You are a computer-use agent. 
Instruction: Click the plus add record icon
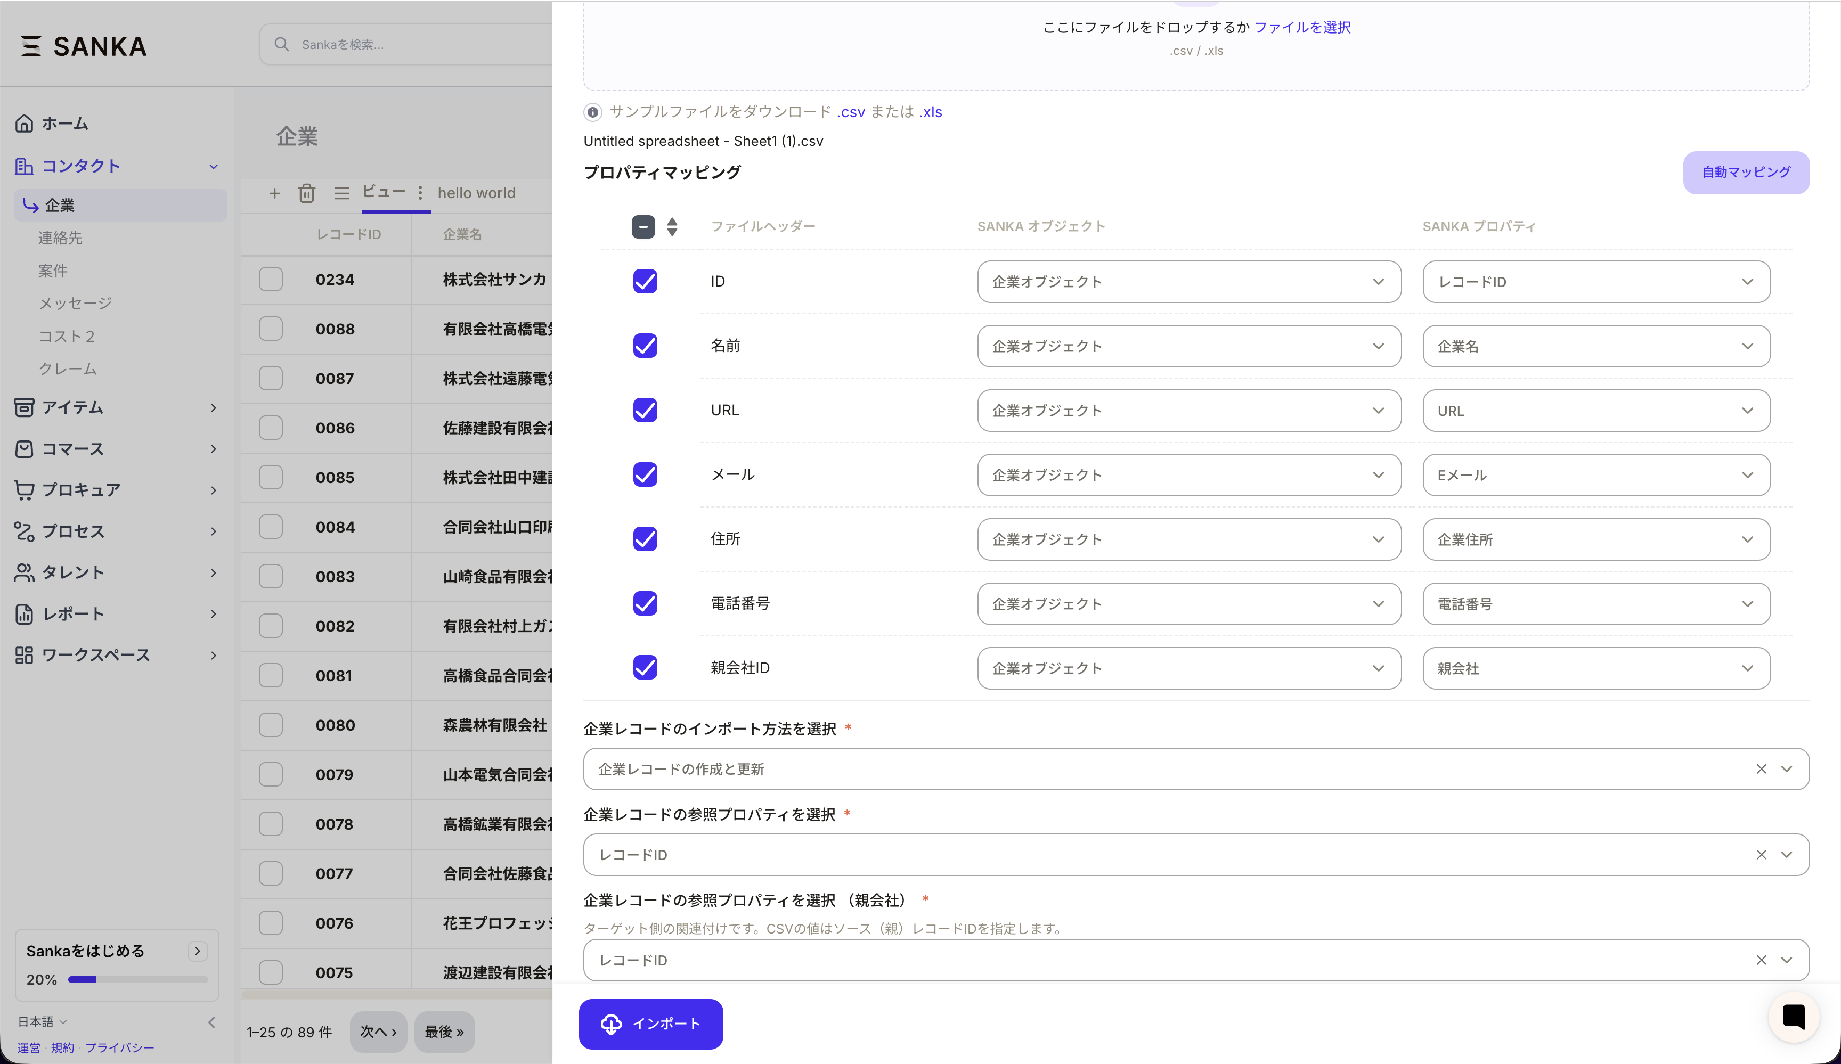click(274, 193)
